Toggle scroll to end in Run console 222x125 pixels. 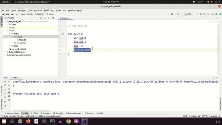9,92
